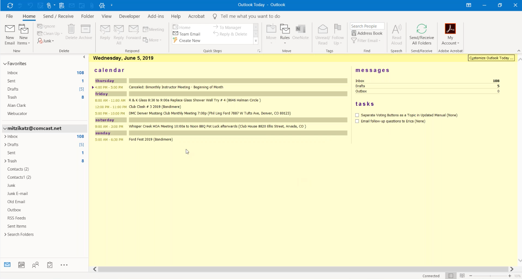Image resolution: width=522 pixels, height=279 pixels.
Task: Check the Separate Voting Buttons task
Action: (357, 115)
